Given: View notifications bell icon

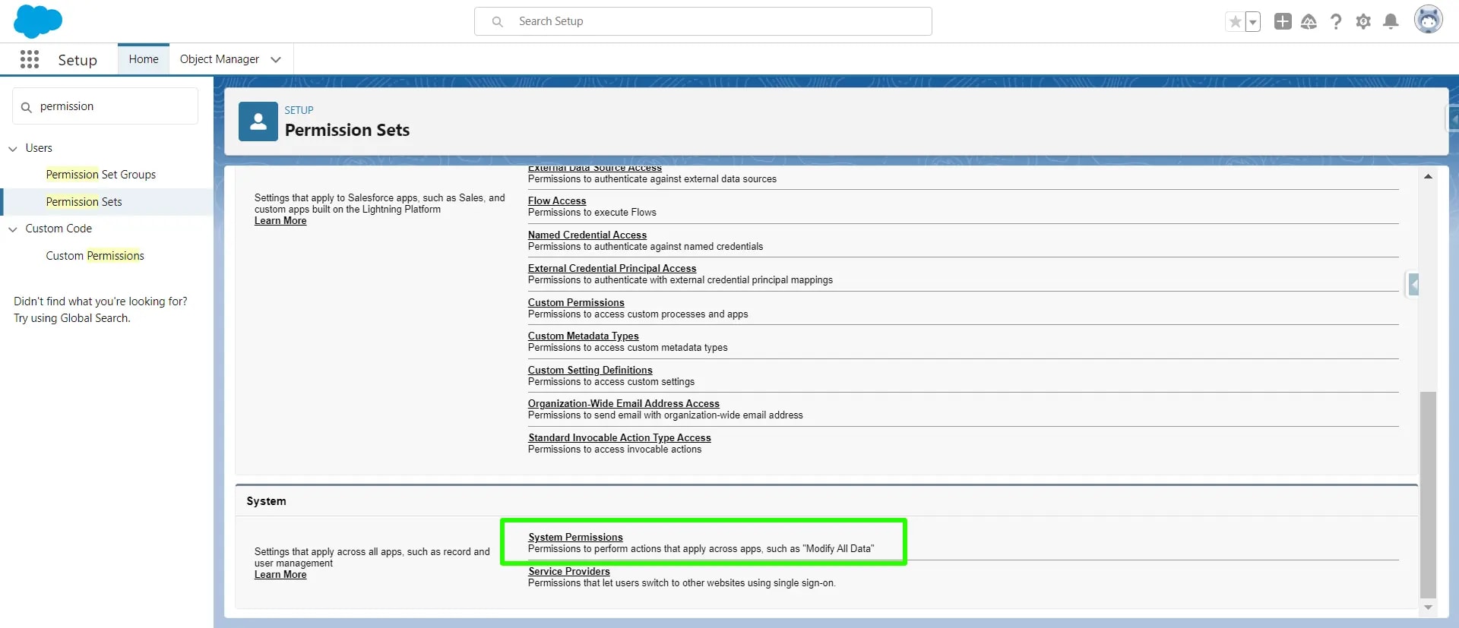Looking at the screenshot, I should coord(1391,22).
